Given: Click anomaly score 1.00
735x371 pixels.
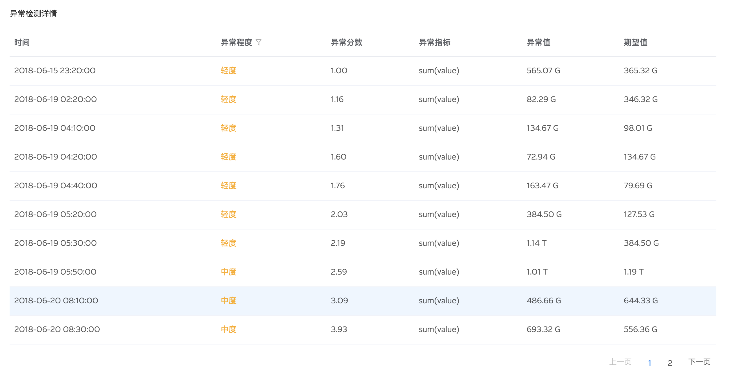Looking at the screenshot, I should pos(339,70).
